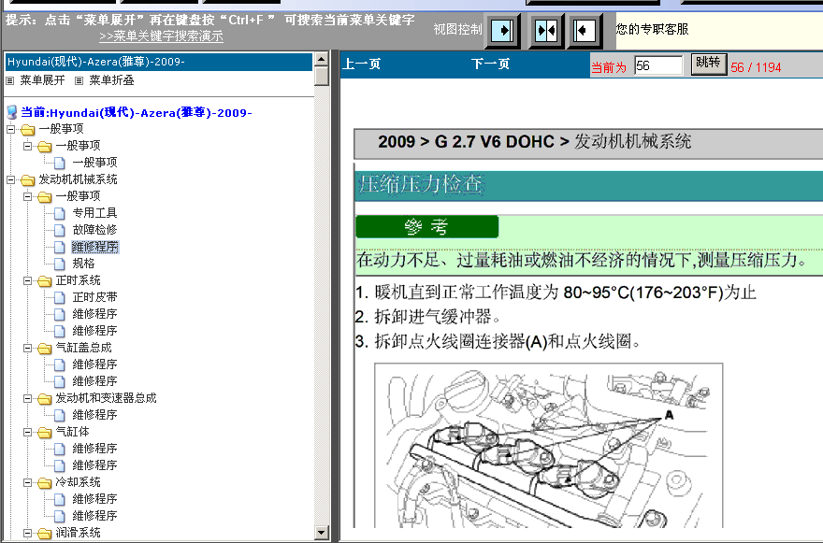Viewport: 823px width, 543px height.
Task: Click the folder icon of 发动机和变速器总成
Action: (x=45, y=398)
